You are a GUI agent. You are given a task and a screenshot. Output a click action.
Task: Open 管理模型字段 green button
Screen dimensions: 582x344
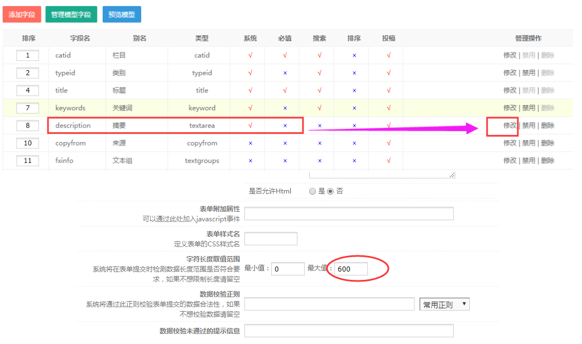click(x=71, y=14)
